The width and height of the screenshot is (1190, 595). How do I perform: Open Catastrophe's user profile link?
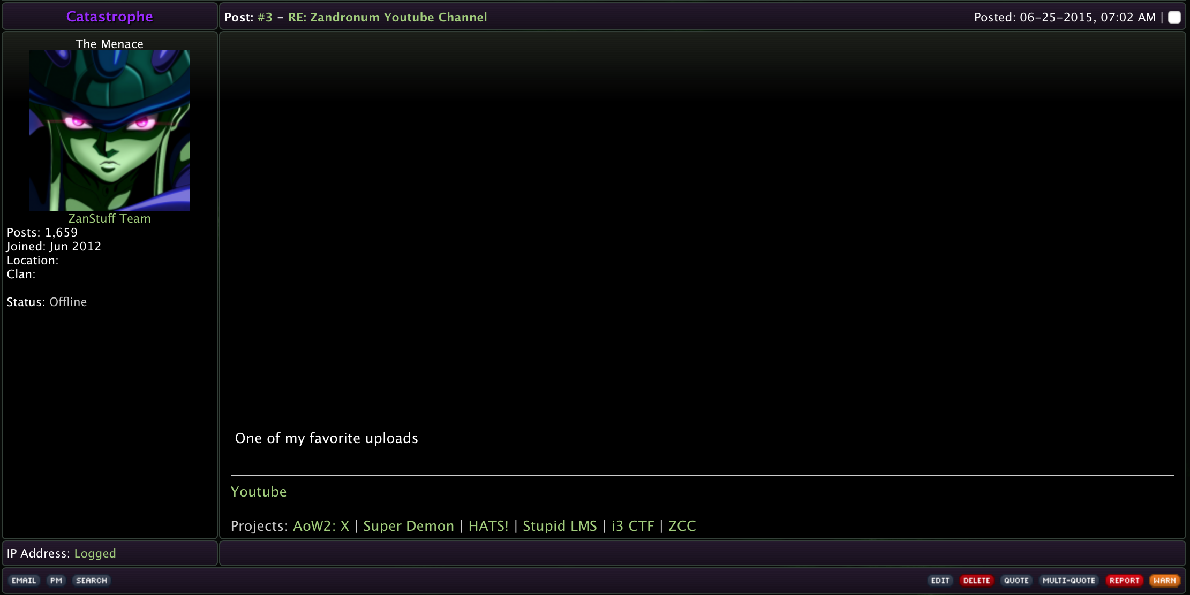coord(109,17)
